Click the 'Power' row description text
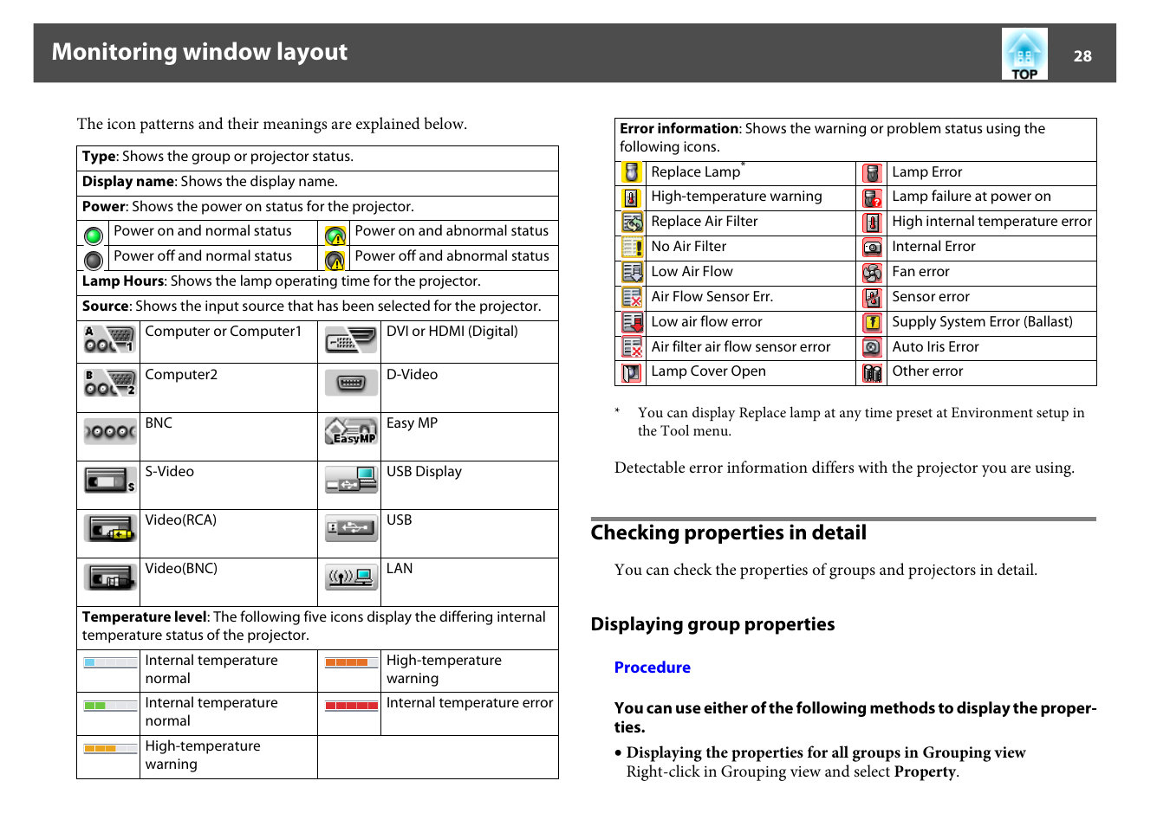This screenshot has width=1170, height=826. [x=248, y=207]
